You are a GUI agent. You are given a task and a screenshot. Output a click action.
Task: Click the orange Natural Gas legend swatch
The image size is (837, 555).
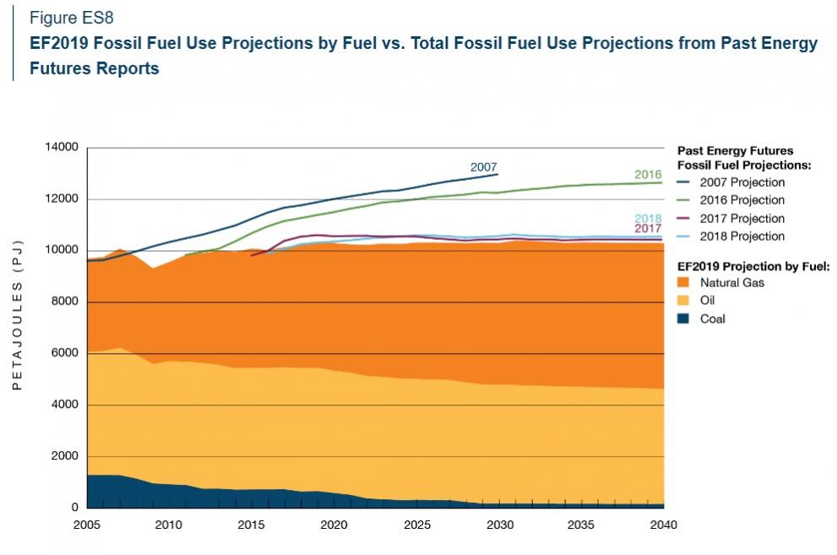point(684,282)
